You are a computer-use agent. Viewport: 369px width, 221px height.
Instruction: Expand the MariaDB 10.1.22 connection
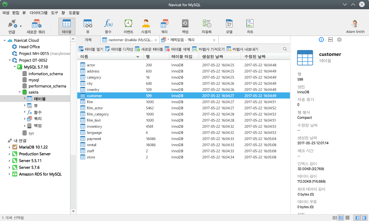coord(9,147)
